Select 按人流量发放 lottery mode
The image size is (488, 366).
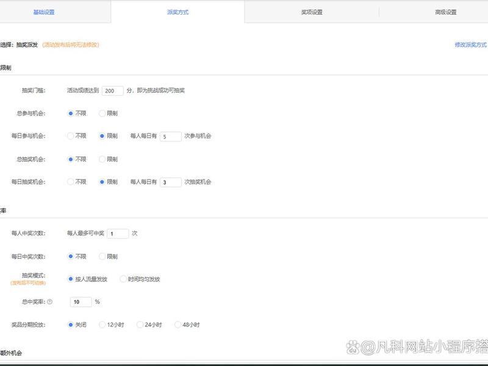pyautogui.click(x=71, y=279)
